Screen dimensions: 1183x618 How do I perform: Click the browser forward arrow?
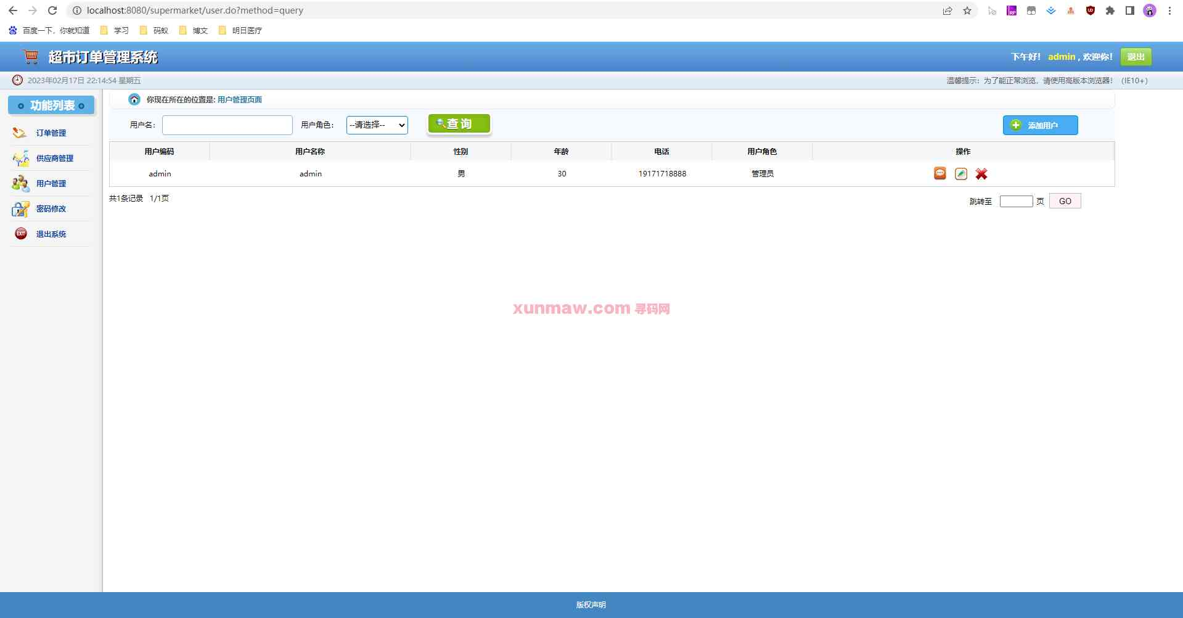tap(33, 10)
